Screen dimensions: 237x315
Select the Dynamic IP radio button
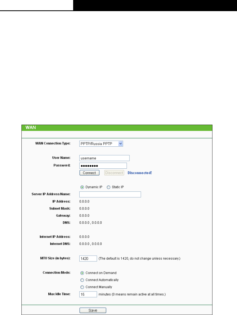(82, 187)
